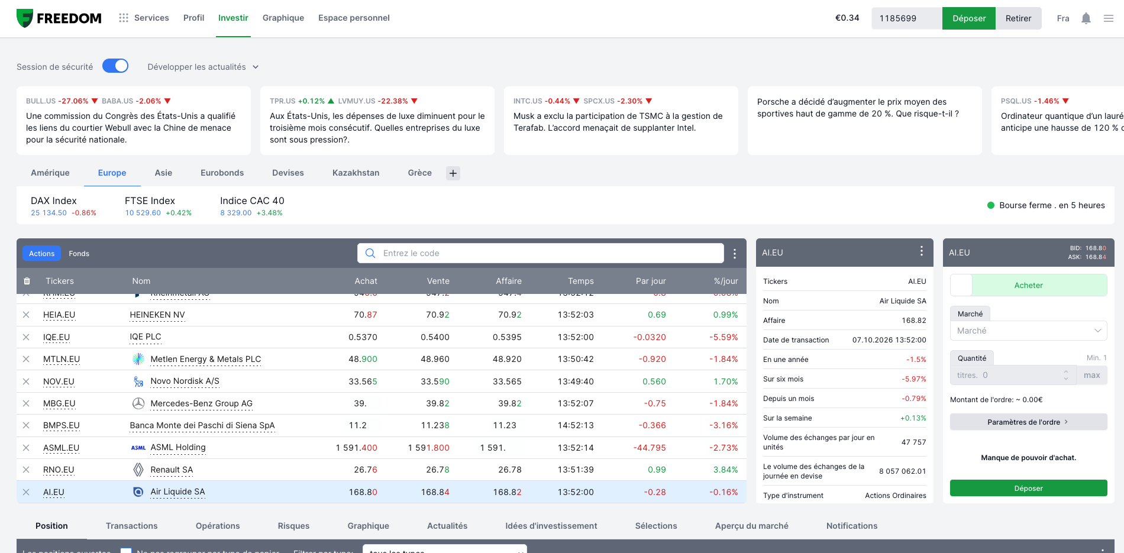Sort by the %/jour column header

click(x=726, y=281)
